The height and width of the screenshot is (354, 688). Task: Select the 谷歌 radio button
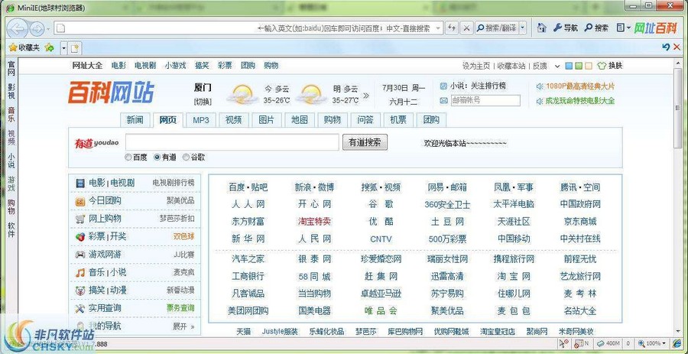coord(186,157)
